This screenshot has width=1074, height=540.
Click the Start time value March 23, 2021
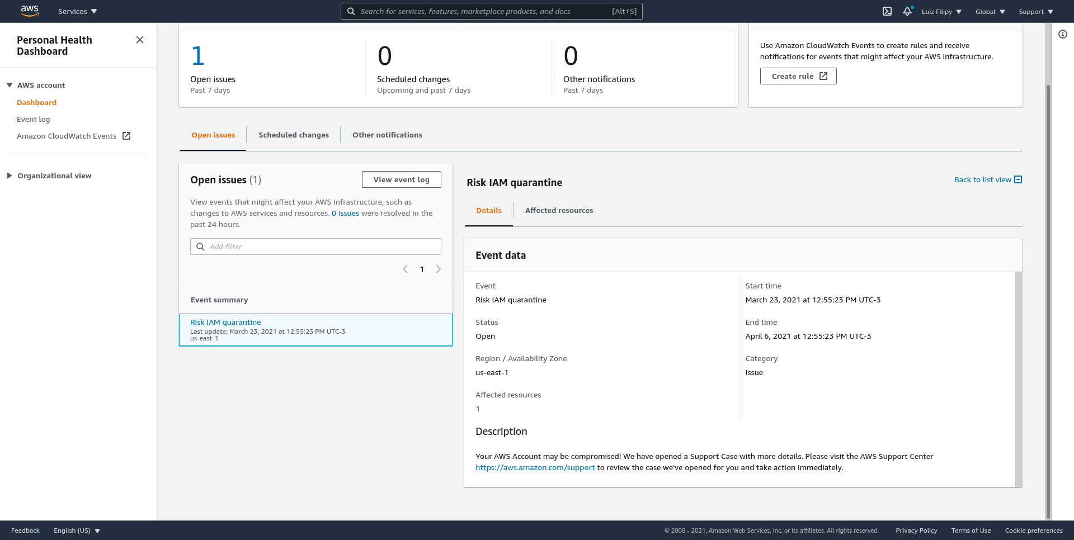(813, 300)
